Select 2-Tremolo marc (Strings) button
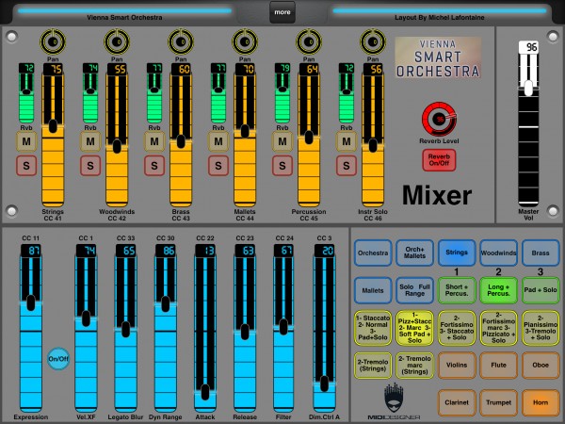This screenshot has width=565, height=424. click(x=414, y=366)
